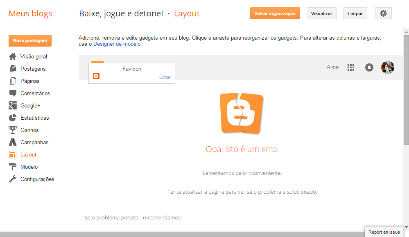Click the orange Layout icon in sidebar
Image resolution: width=409 pixels, height=237 pixels.
[x=13, y=154]
